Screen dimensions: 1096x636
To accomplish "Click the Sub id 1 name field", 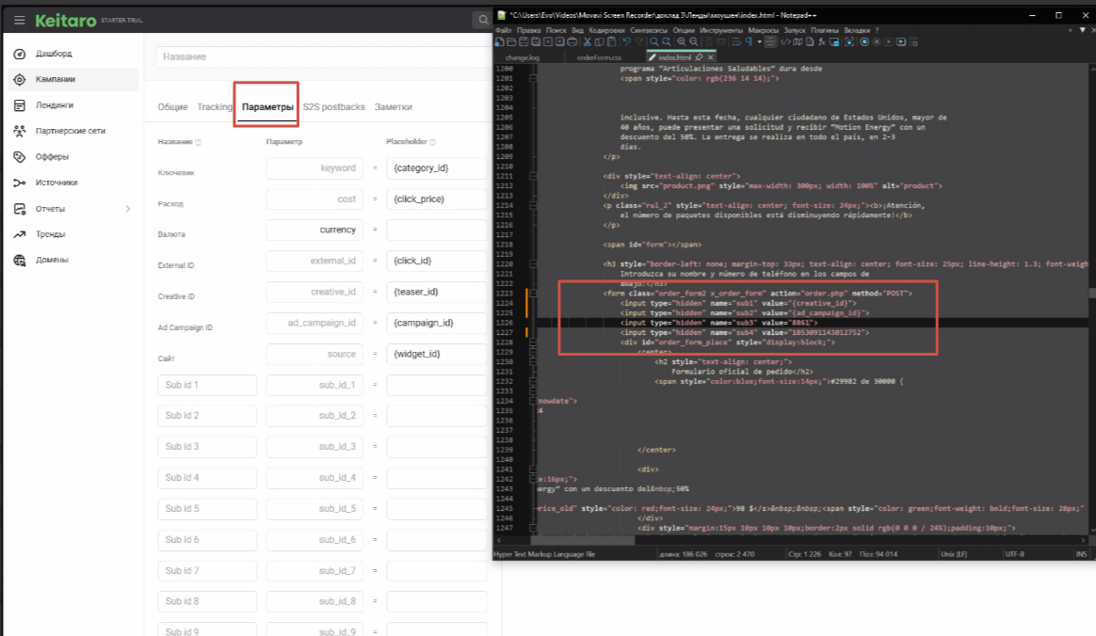I will 207,386.
